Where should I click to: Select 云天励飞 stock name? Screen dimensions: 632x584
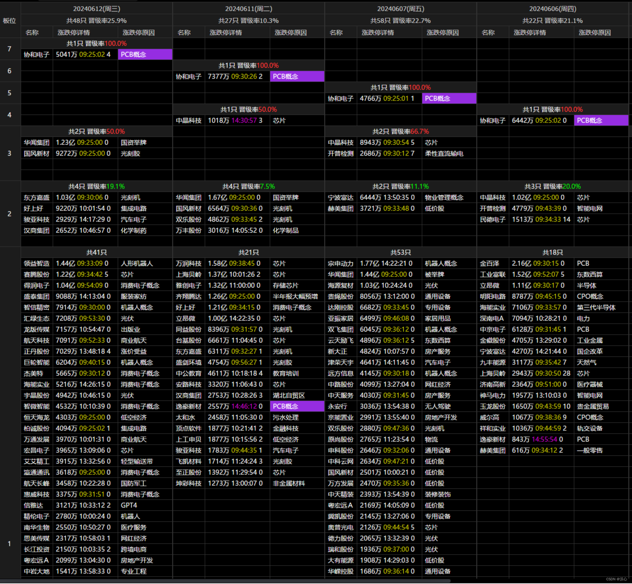340,340
